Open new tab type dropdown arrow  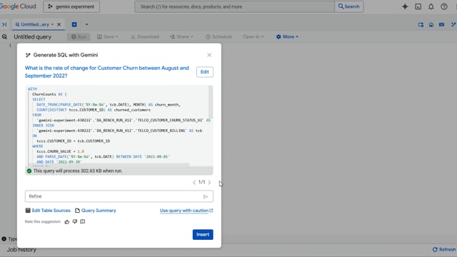(x=86, y=24)
